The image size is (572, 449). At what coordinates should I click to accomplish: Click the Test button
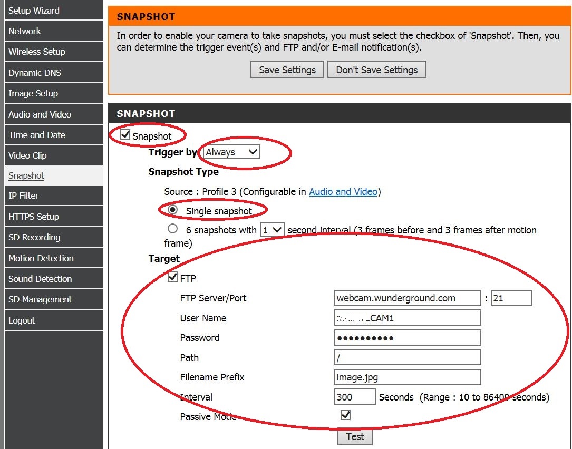pyautogui.click(x=355, y=436)
